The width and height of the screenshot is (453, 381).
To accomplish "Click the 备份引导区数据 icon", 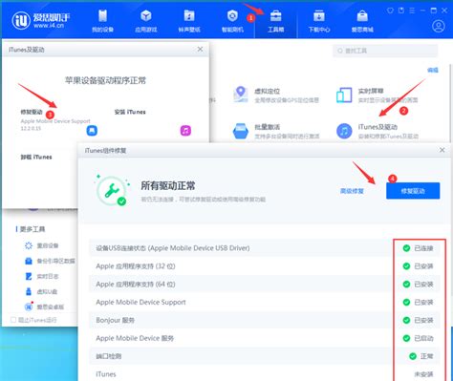I will (29, 261).
